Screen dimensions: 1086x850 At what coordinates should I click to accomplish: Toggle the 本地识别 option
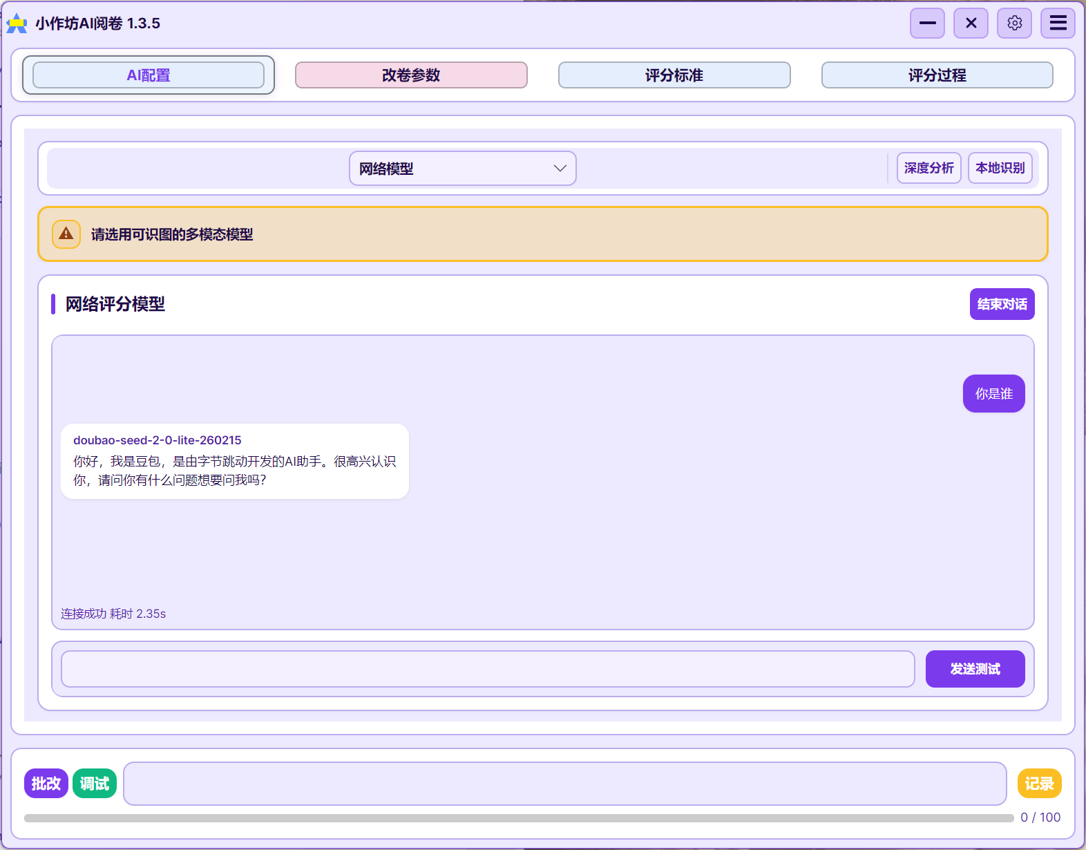[x=1000, y=168]
